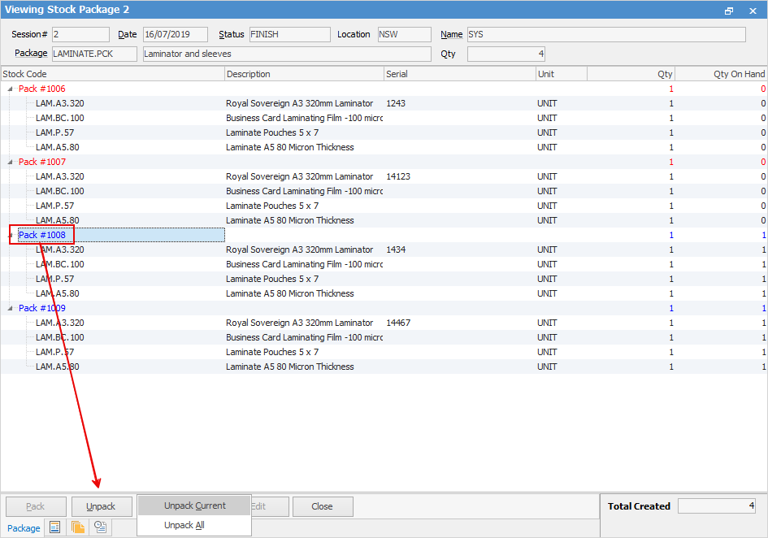Switch to the Package tab
This screenshot has height=538, width=768.
[x=24, y=528]
